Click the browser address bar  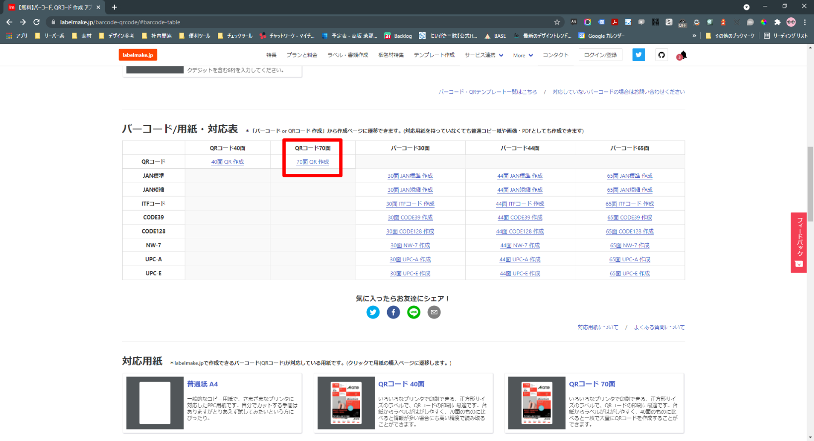click(x=298, y=22)
